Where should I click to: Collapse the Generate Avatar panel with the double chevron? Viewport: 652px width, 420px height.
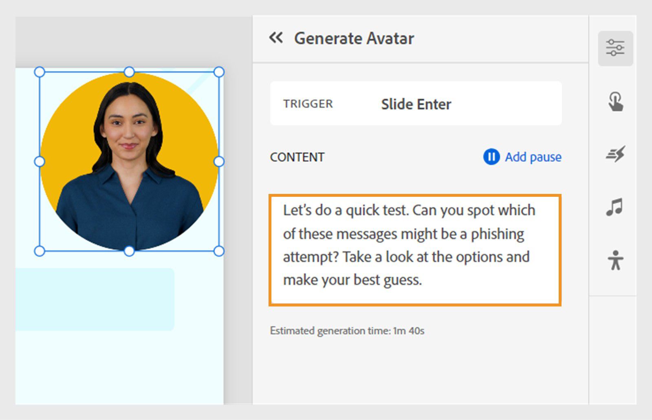[276, 38]
